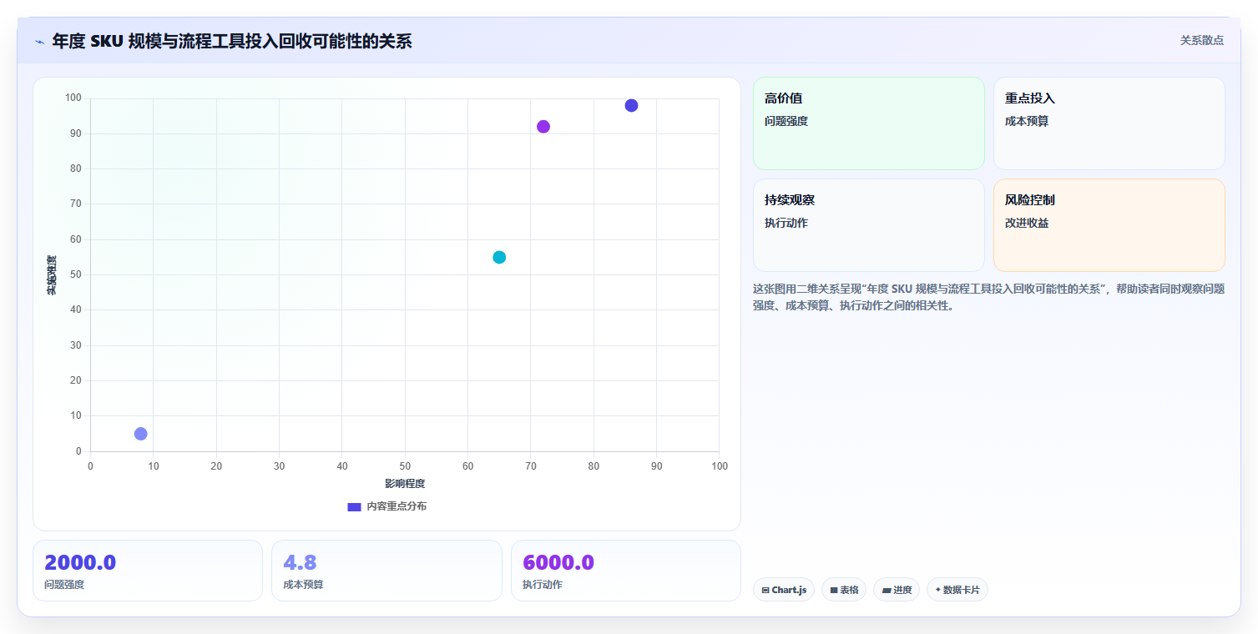The height and width of the screenshot is (634, 1258).
Task: Click the 4.8 成本预算 stat card
Action: [386, 571]
